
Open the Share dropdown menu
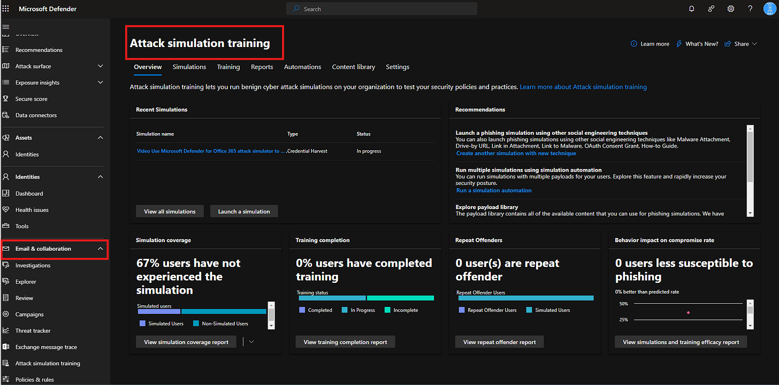(741, 44)
